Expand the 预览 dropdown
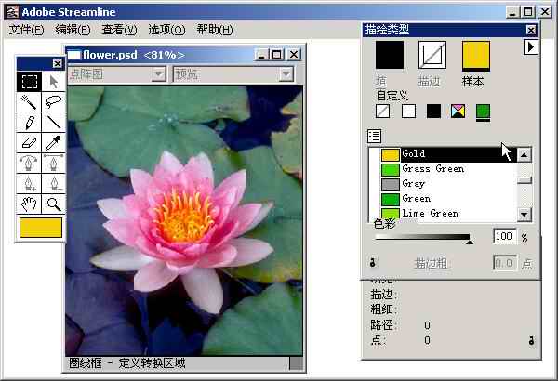Image resolution: width=558 pixels, height=381 pixels. [x=286, y=74]
